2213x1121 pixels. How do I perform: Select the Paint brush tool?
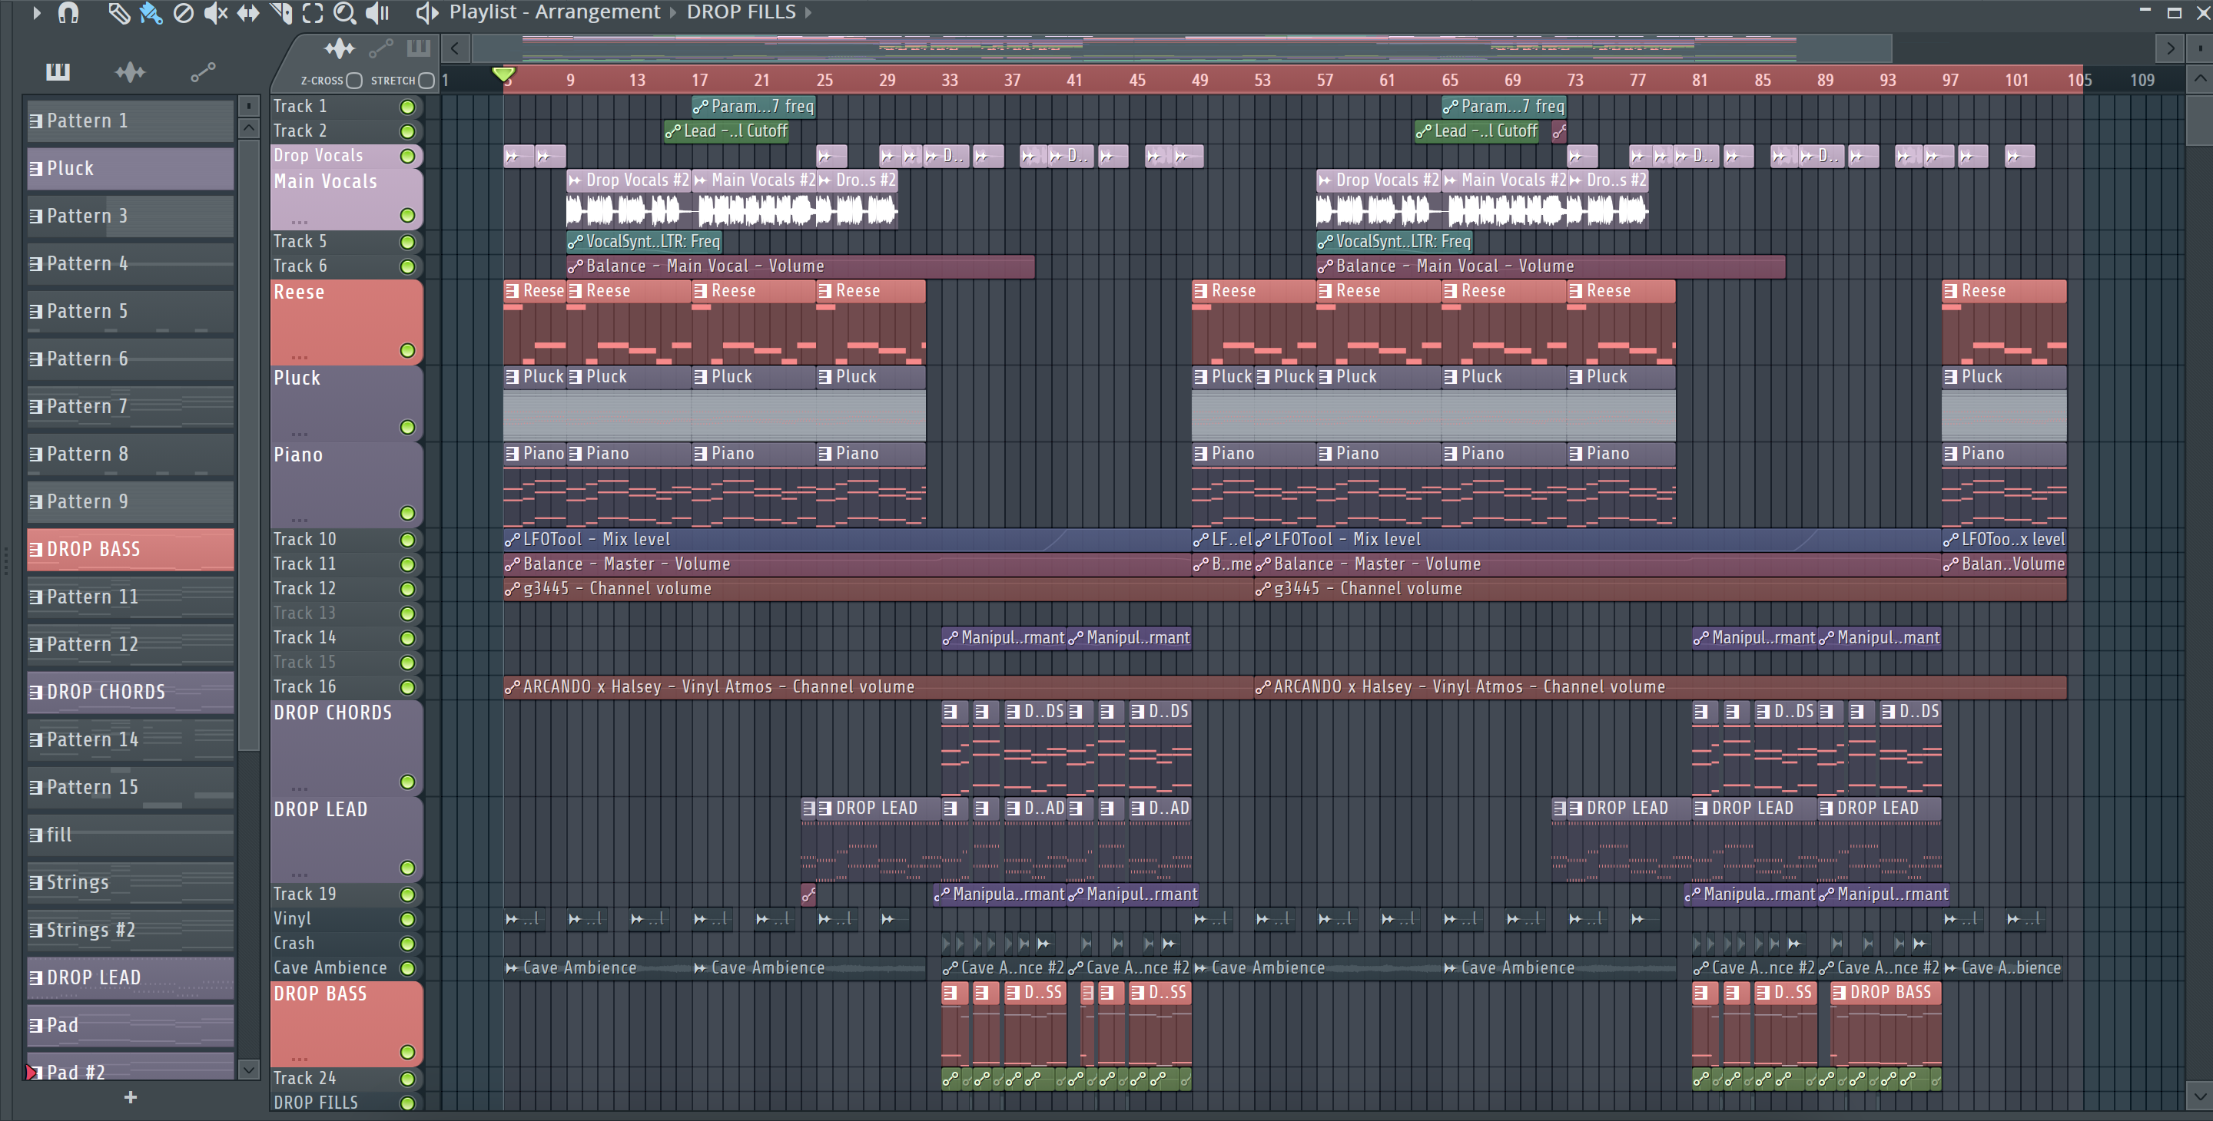[x=151, y=13]
